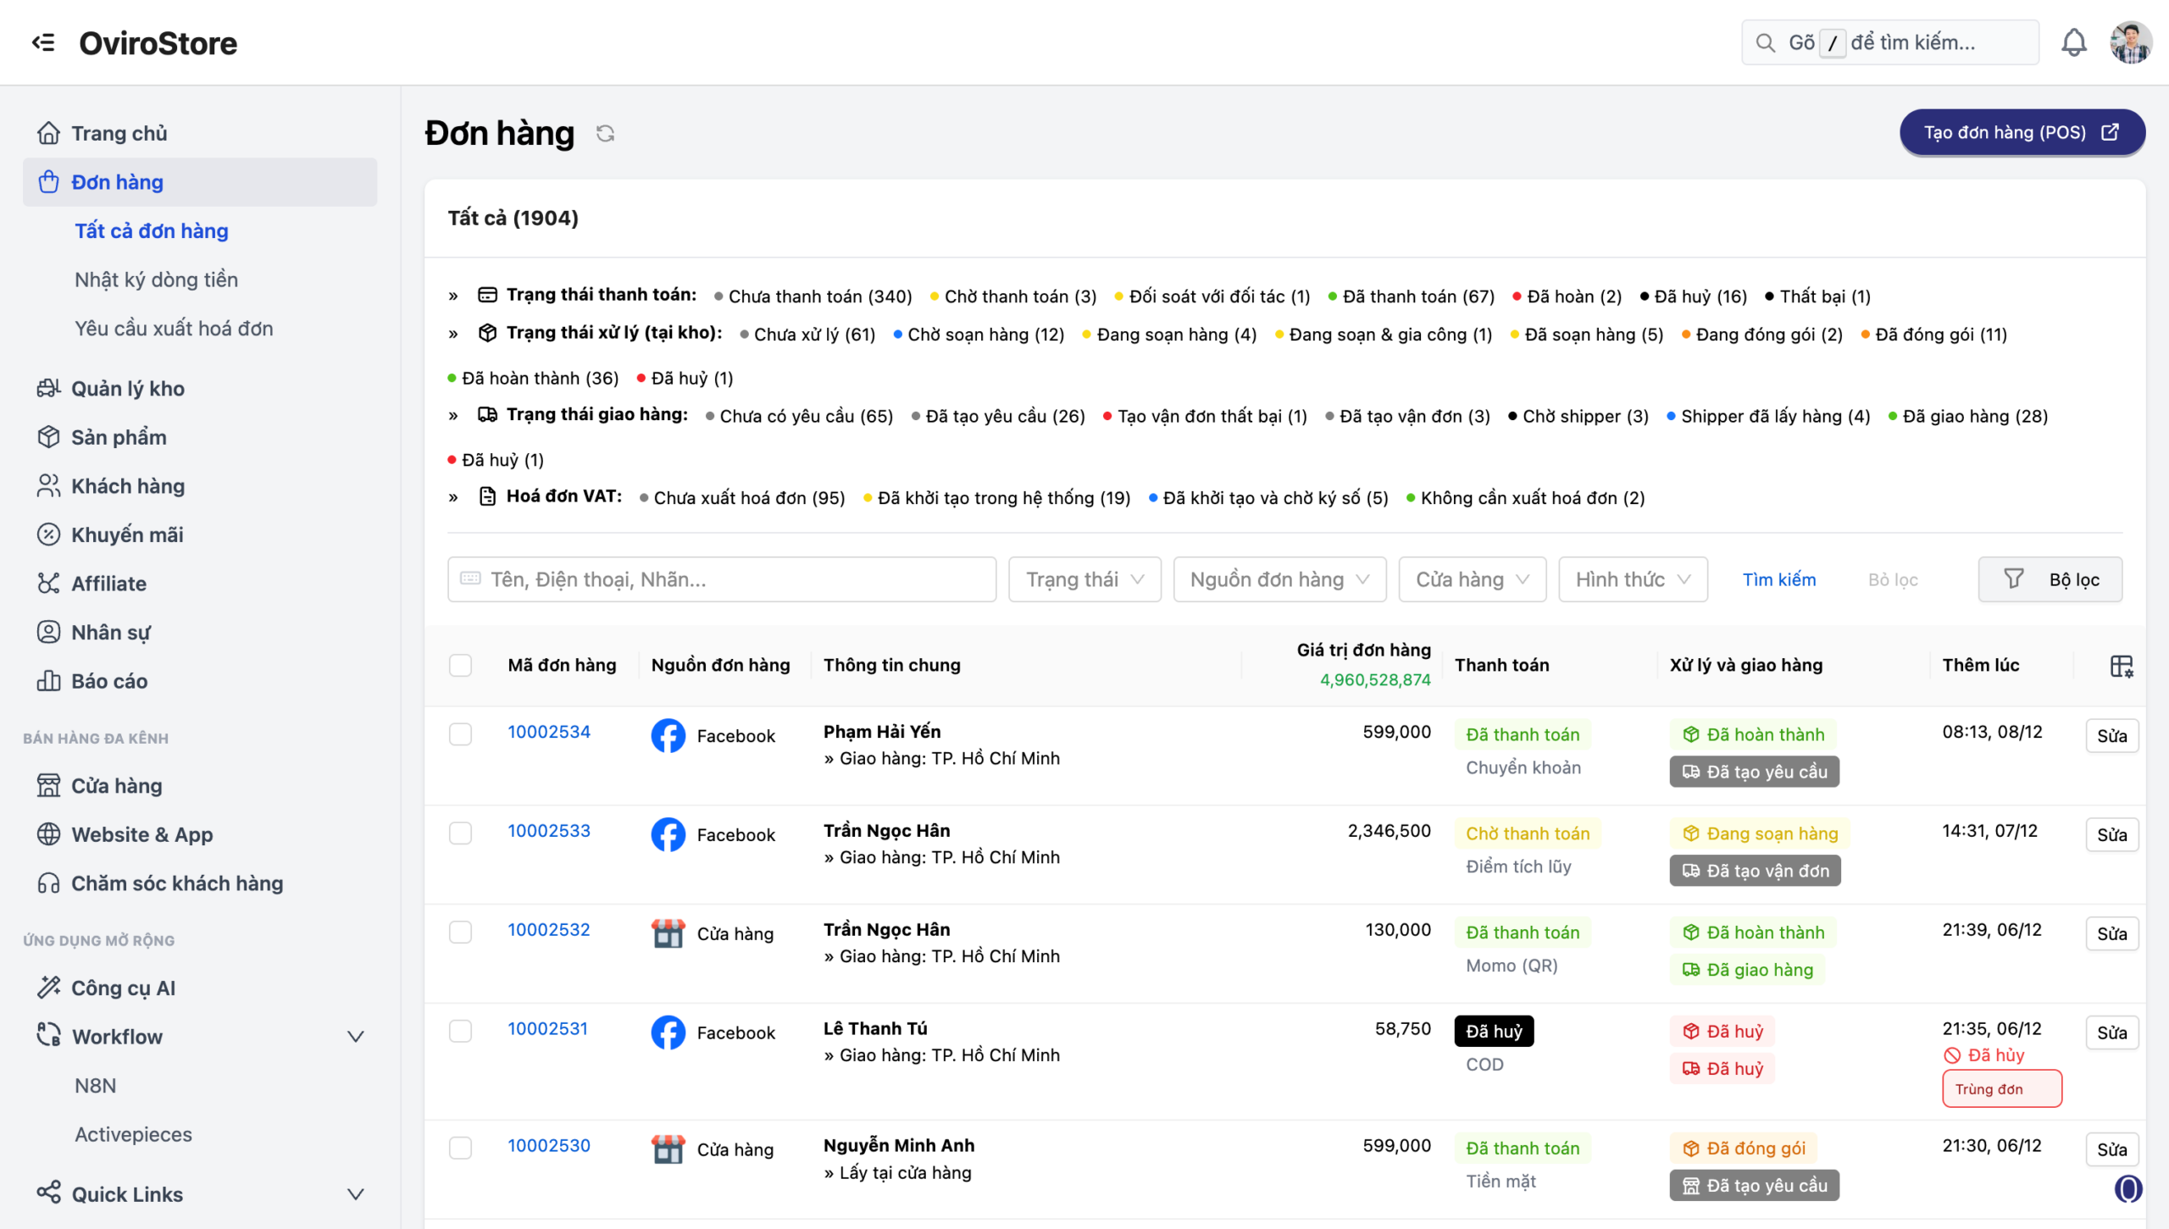This screenshot has width=2169, height=1229.
Task: Click the refresh icon next to Đơn hàng
Action: click(605, 133)
